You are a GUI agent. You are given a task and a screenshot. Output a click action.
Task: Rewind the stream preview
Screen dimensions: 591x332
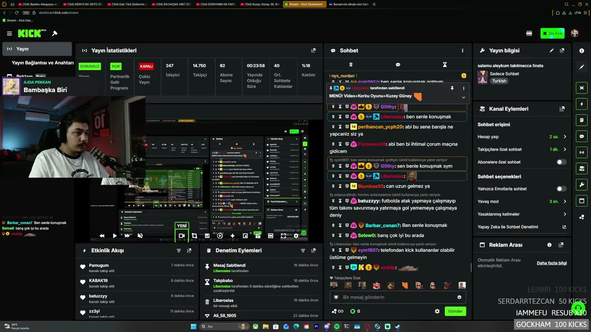tap(102, 236)
